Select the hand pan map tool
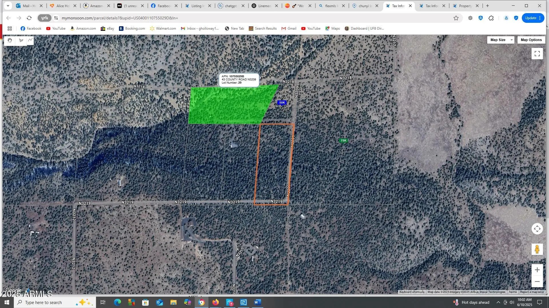This screenshot has width=549, height=308. pyautogui.click(x=10, y=40)
